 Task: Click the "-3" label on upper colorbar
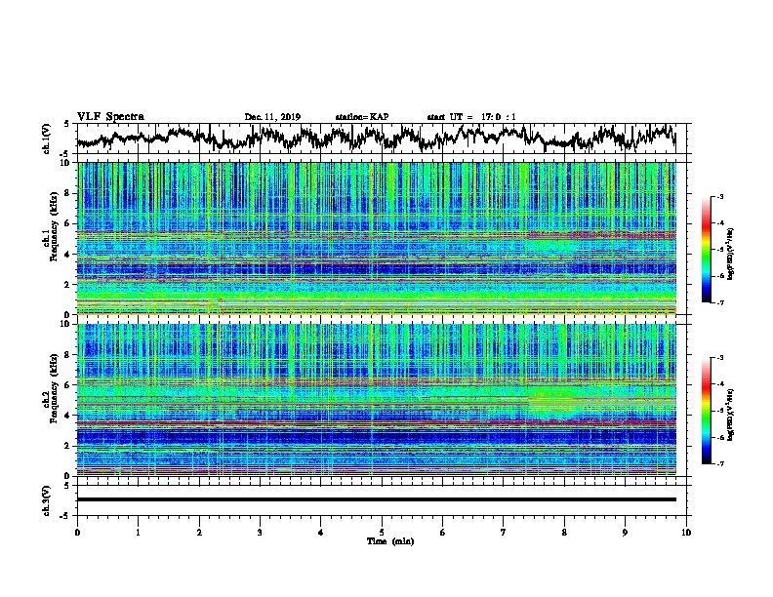pos(719,196)
